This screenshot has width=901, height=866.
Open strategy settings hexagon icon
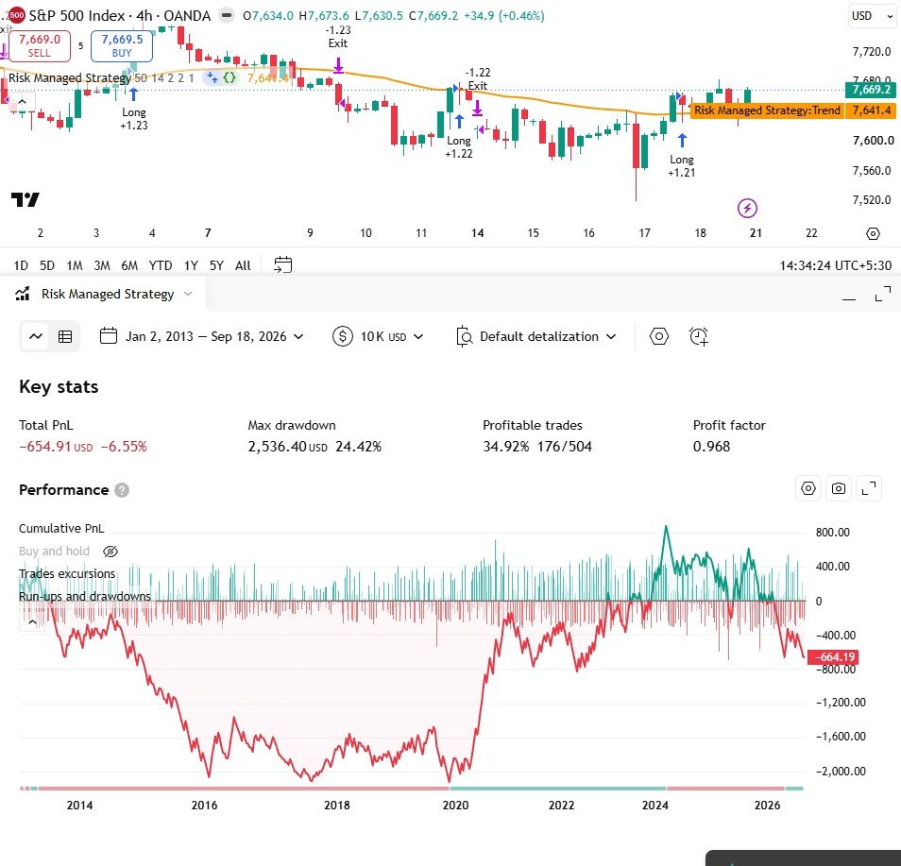pos(659,336)
